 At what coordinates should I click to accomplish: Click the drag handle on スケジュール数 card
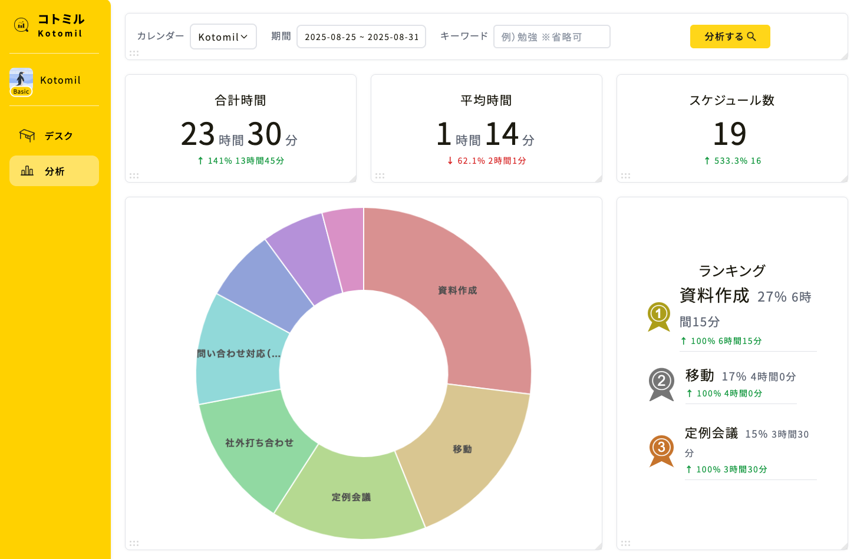626,176
